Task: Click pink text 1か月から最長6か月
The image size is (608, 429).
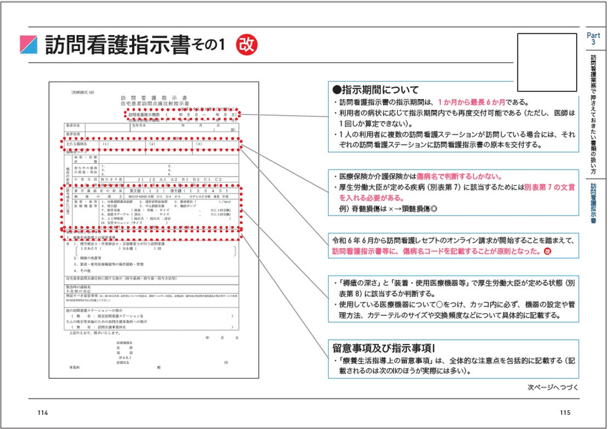Action: (x=472, y=102)
